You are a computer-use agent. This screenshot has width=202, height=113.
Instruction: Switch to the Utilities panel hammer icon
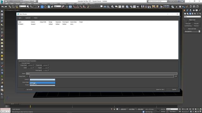point(199,10)
